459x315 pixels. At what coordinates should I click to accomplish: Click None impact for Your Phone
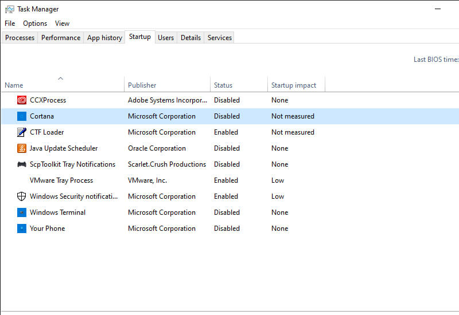coord(279,229)
